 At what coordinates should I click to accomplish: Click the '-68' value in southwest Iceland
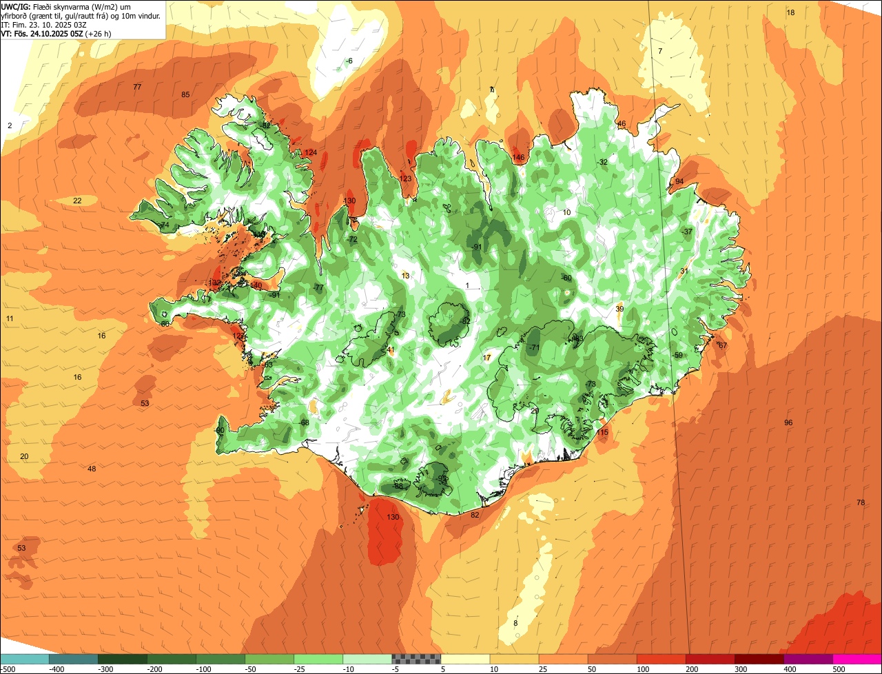[304, 422]
